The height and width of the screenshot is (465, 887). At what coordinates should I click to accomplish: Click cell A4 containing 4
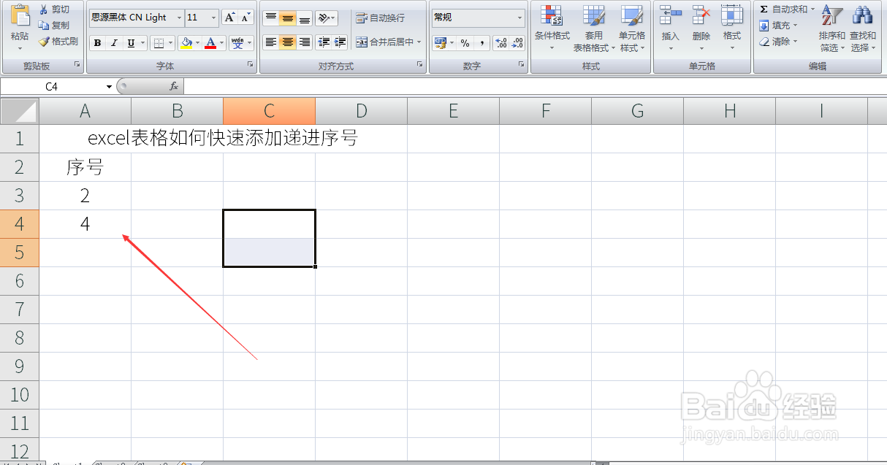click(x=85, y=224)
